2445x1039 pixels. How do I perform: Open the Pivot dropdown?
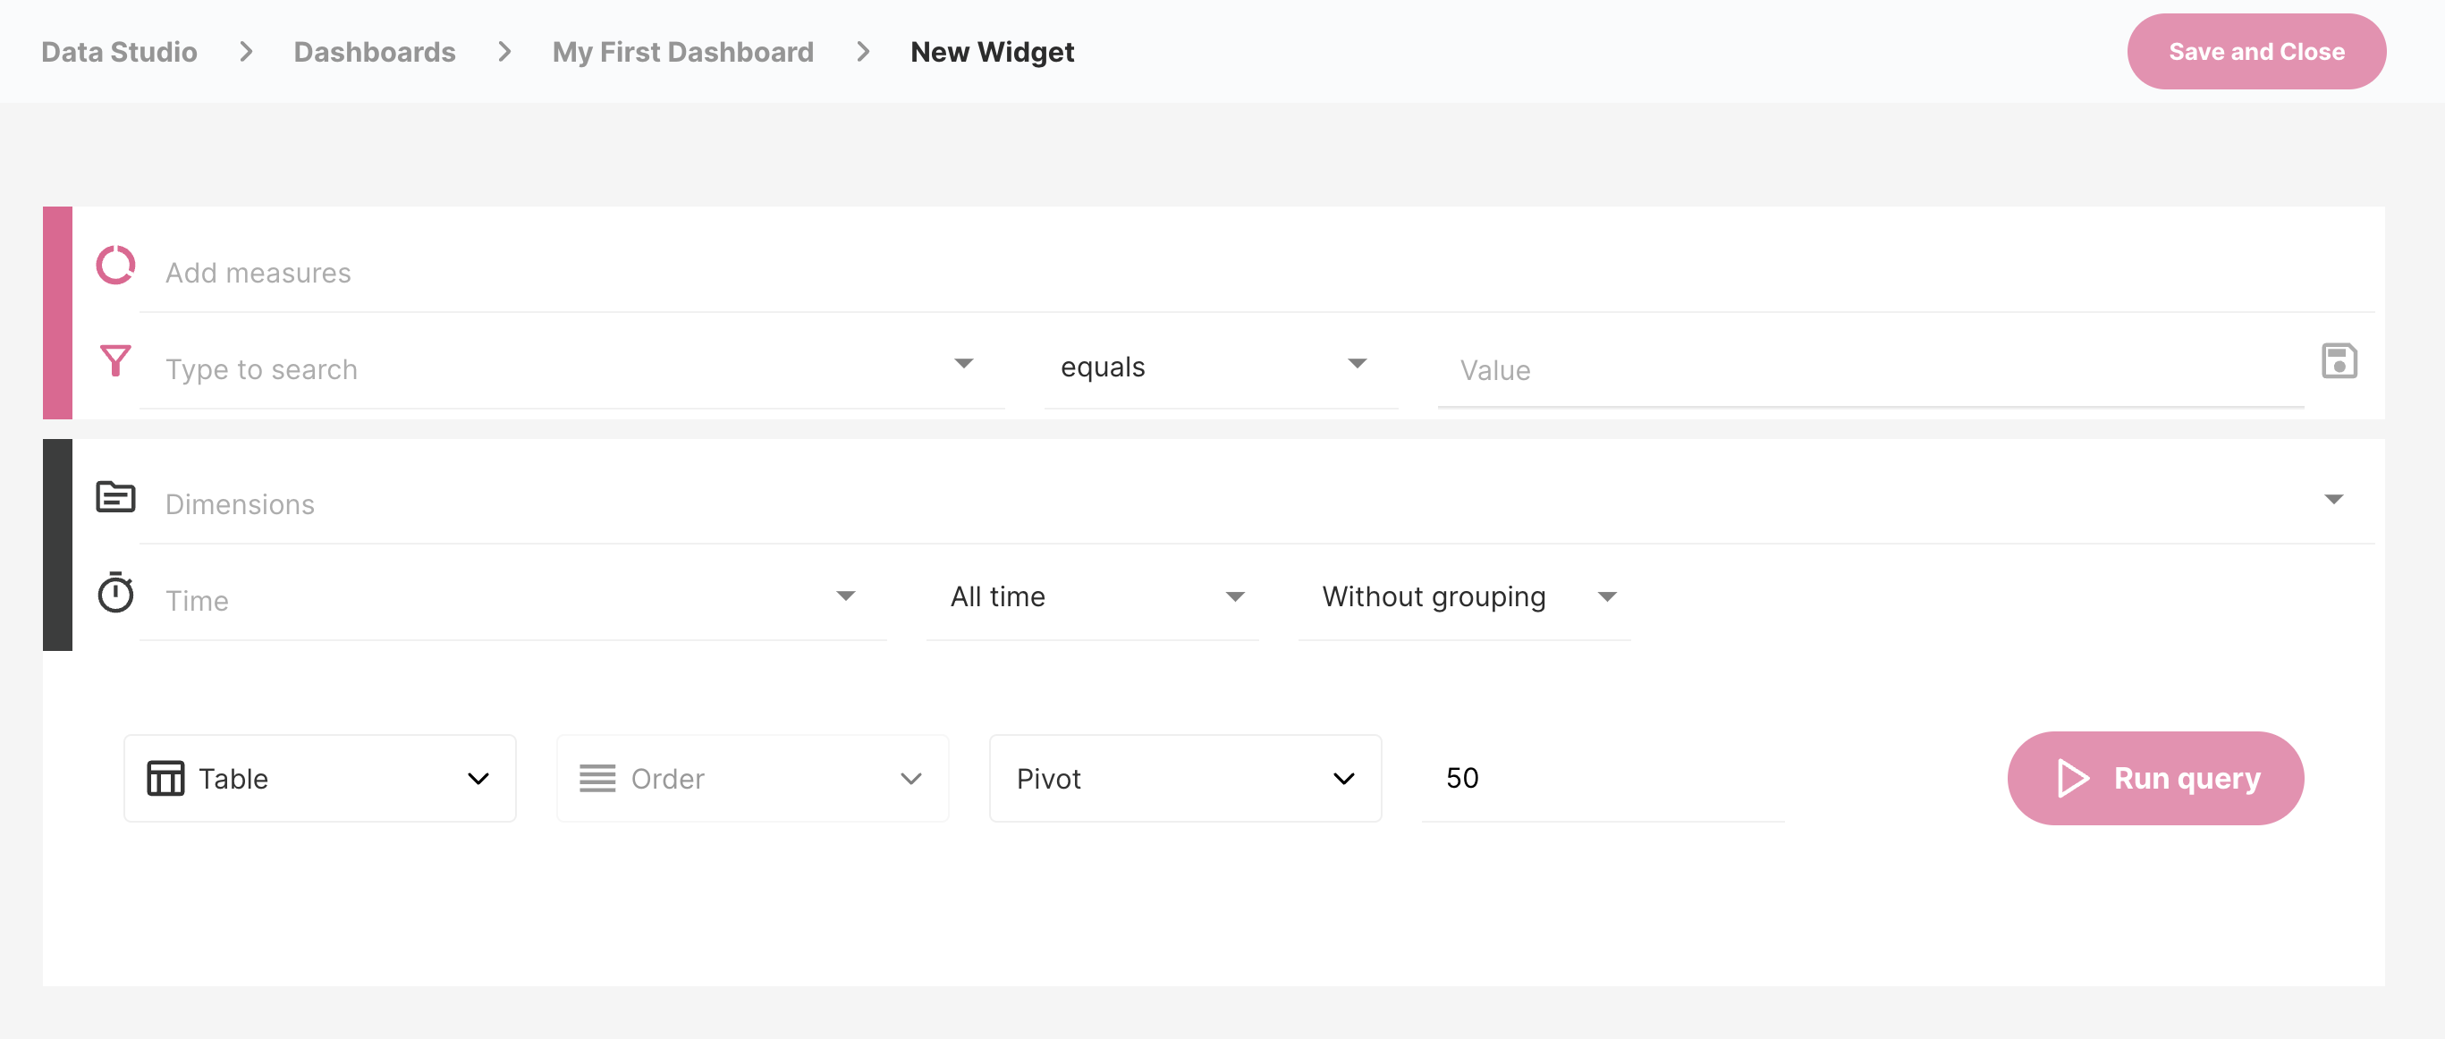pyautogui.click(x=1185, y=778)
